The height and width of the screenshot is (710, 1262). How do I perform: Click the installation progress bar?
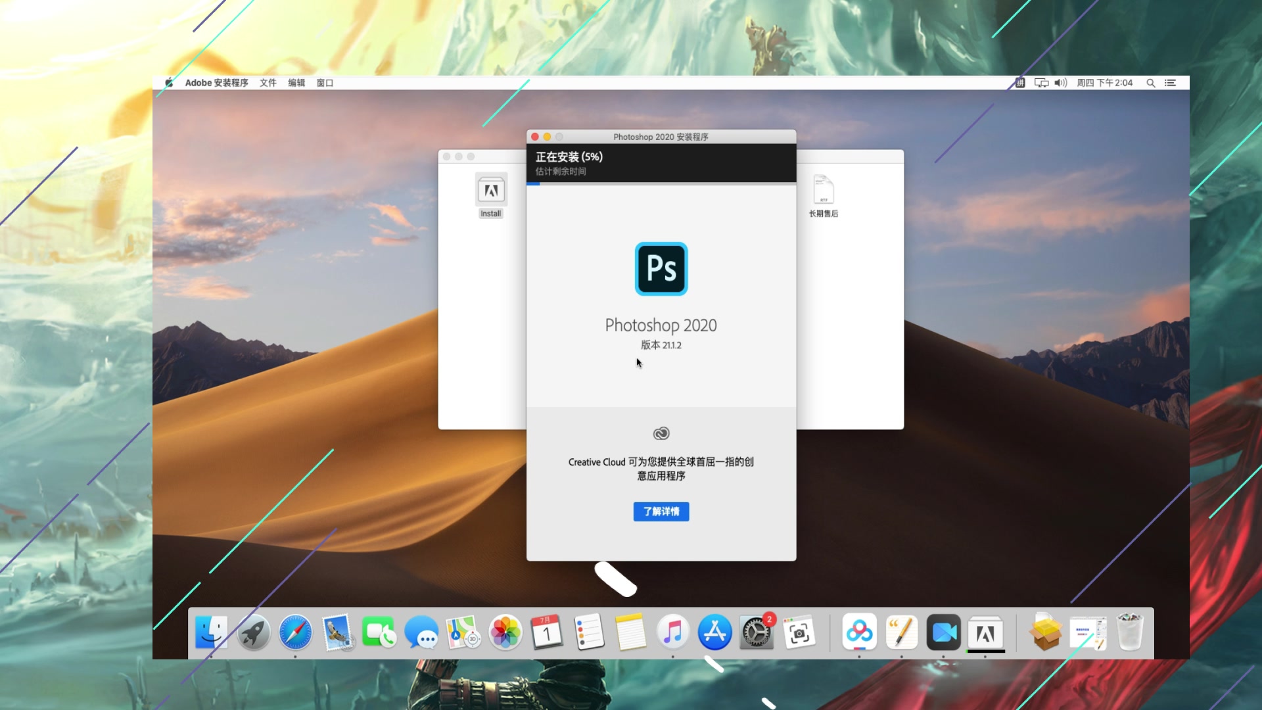[661, 184]
